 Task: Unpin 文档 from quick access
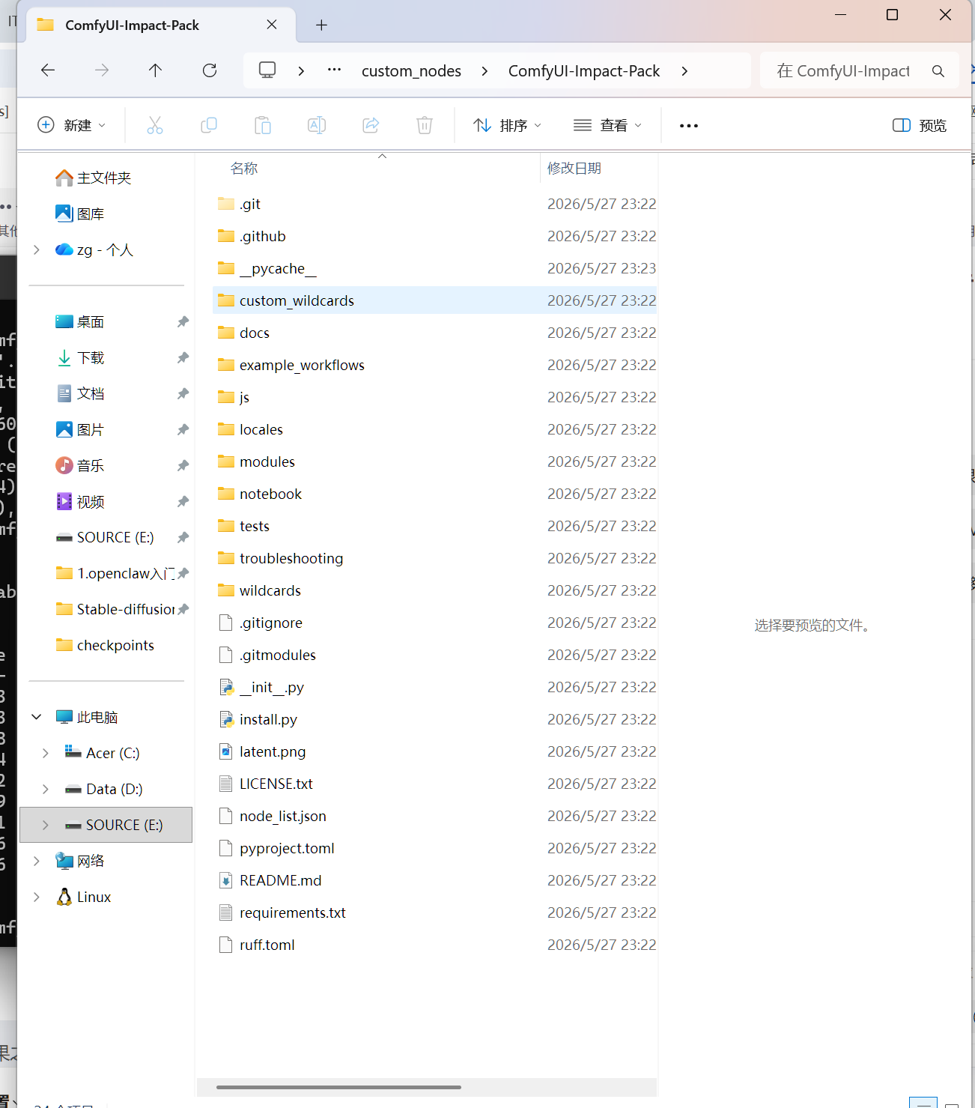(183, 394)
